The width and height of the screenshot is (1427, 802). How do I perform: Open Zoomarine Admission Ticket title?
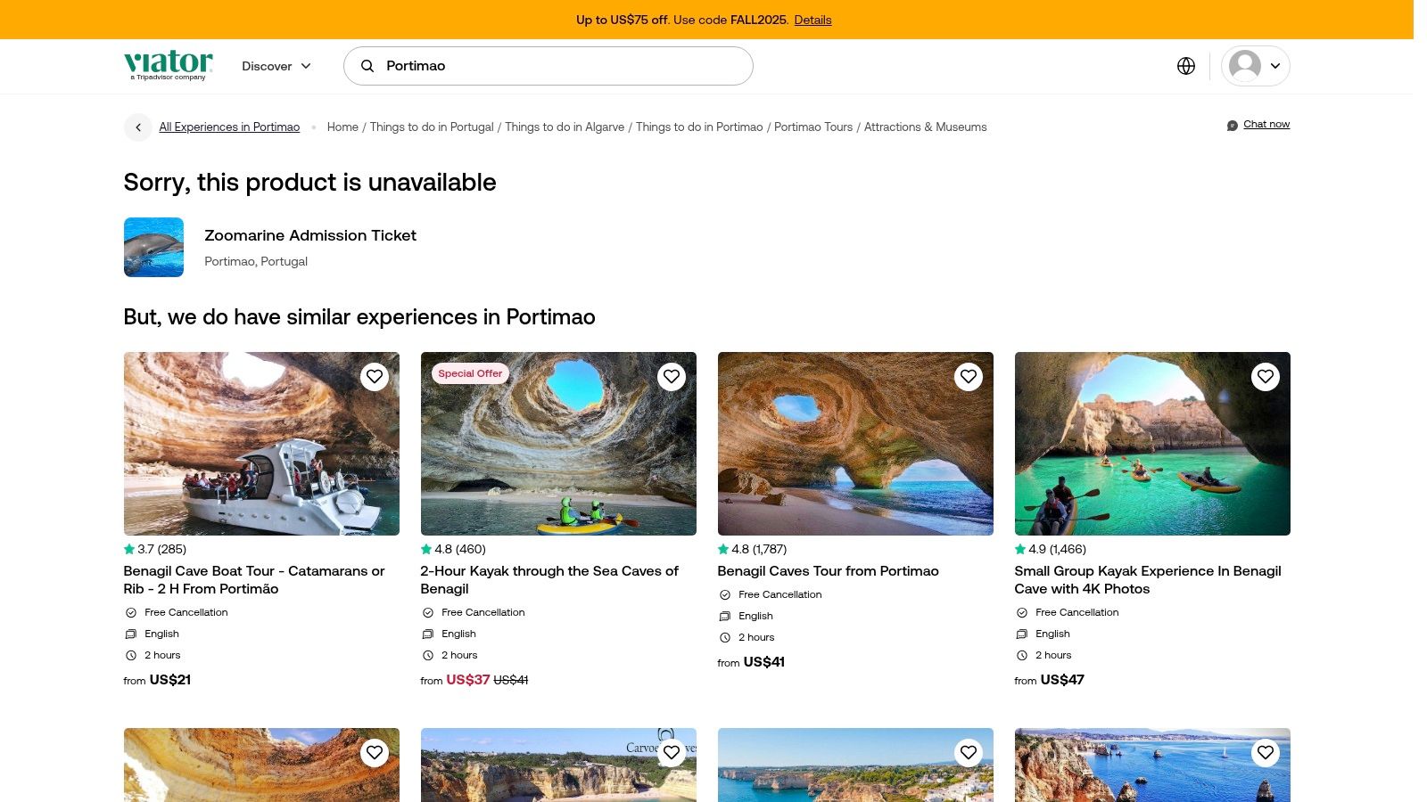point(310,235)
